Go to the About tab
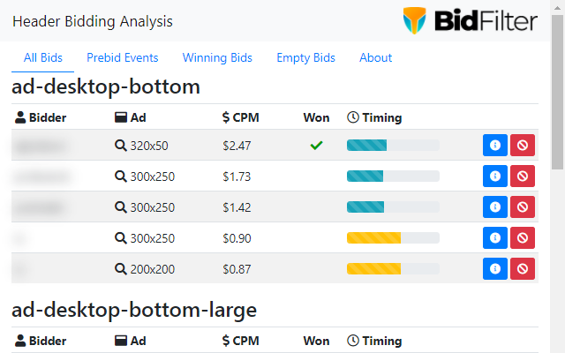Screen dimensions: 565x353 [375, 57]
